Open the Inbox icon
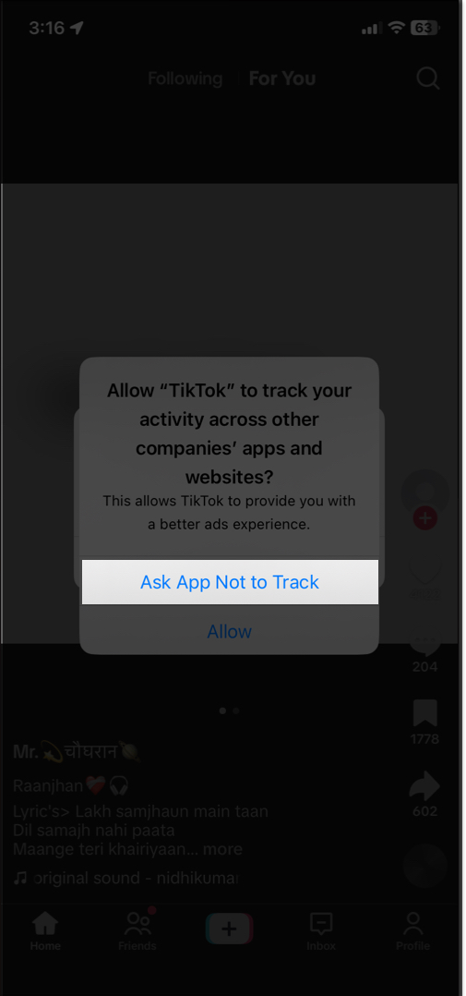 (x=321, y=924)
